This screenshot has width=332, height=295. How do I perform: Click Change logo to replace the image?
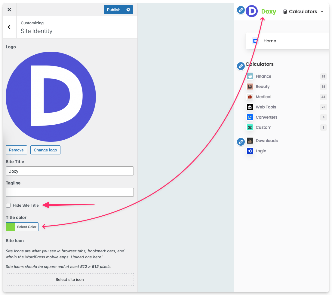(45, 150)
